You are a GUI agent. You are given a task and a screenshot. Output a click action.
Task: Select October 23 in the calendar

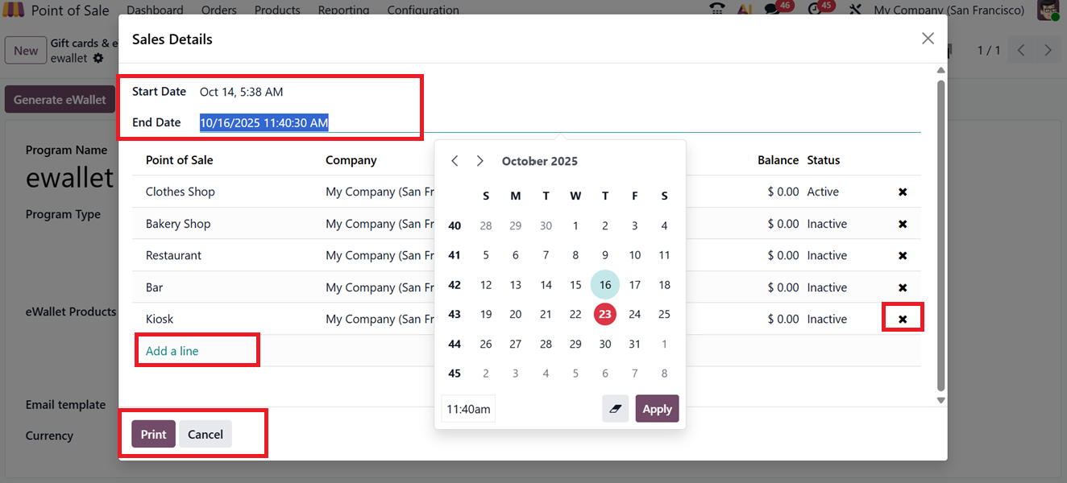tap(605, 314)
